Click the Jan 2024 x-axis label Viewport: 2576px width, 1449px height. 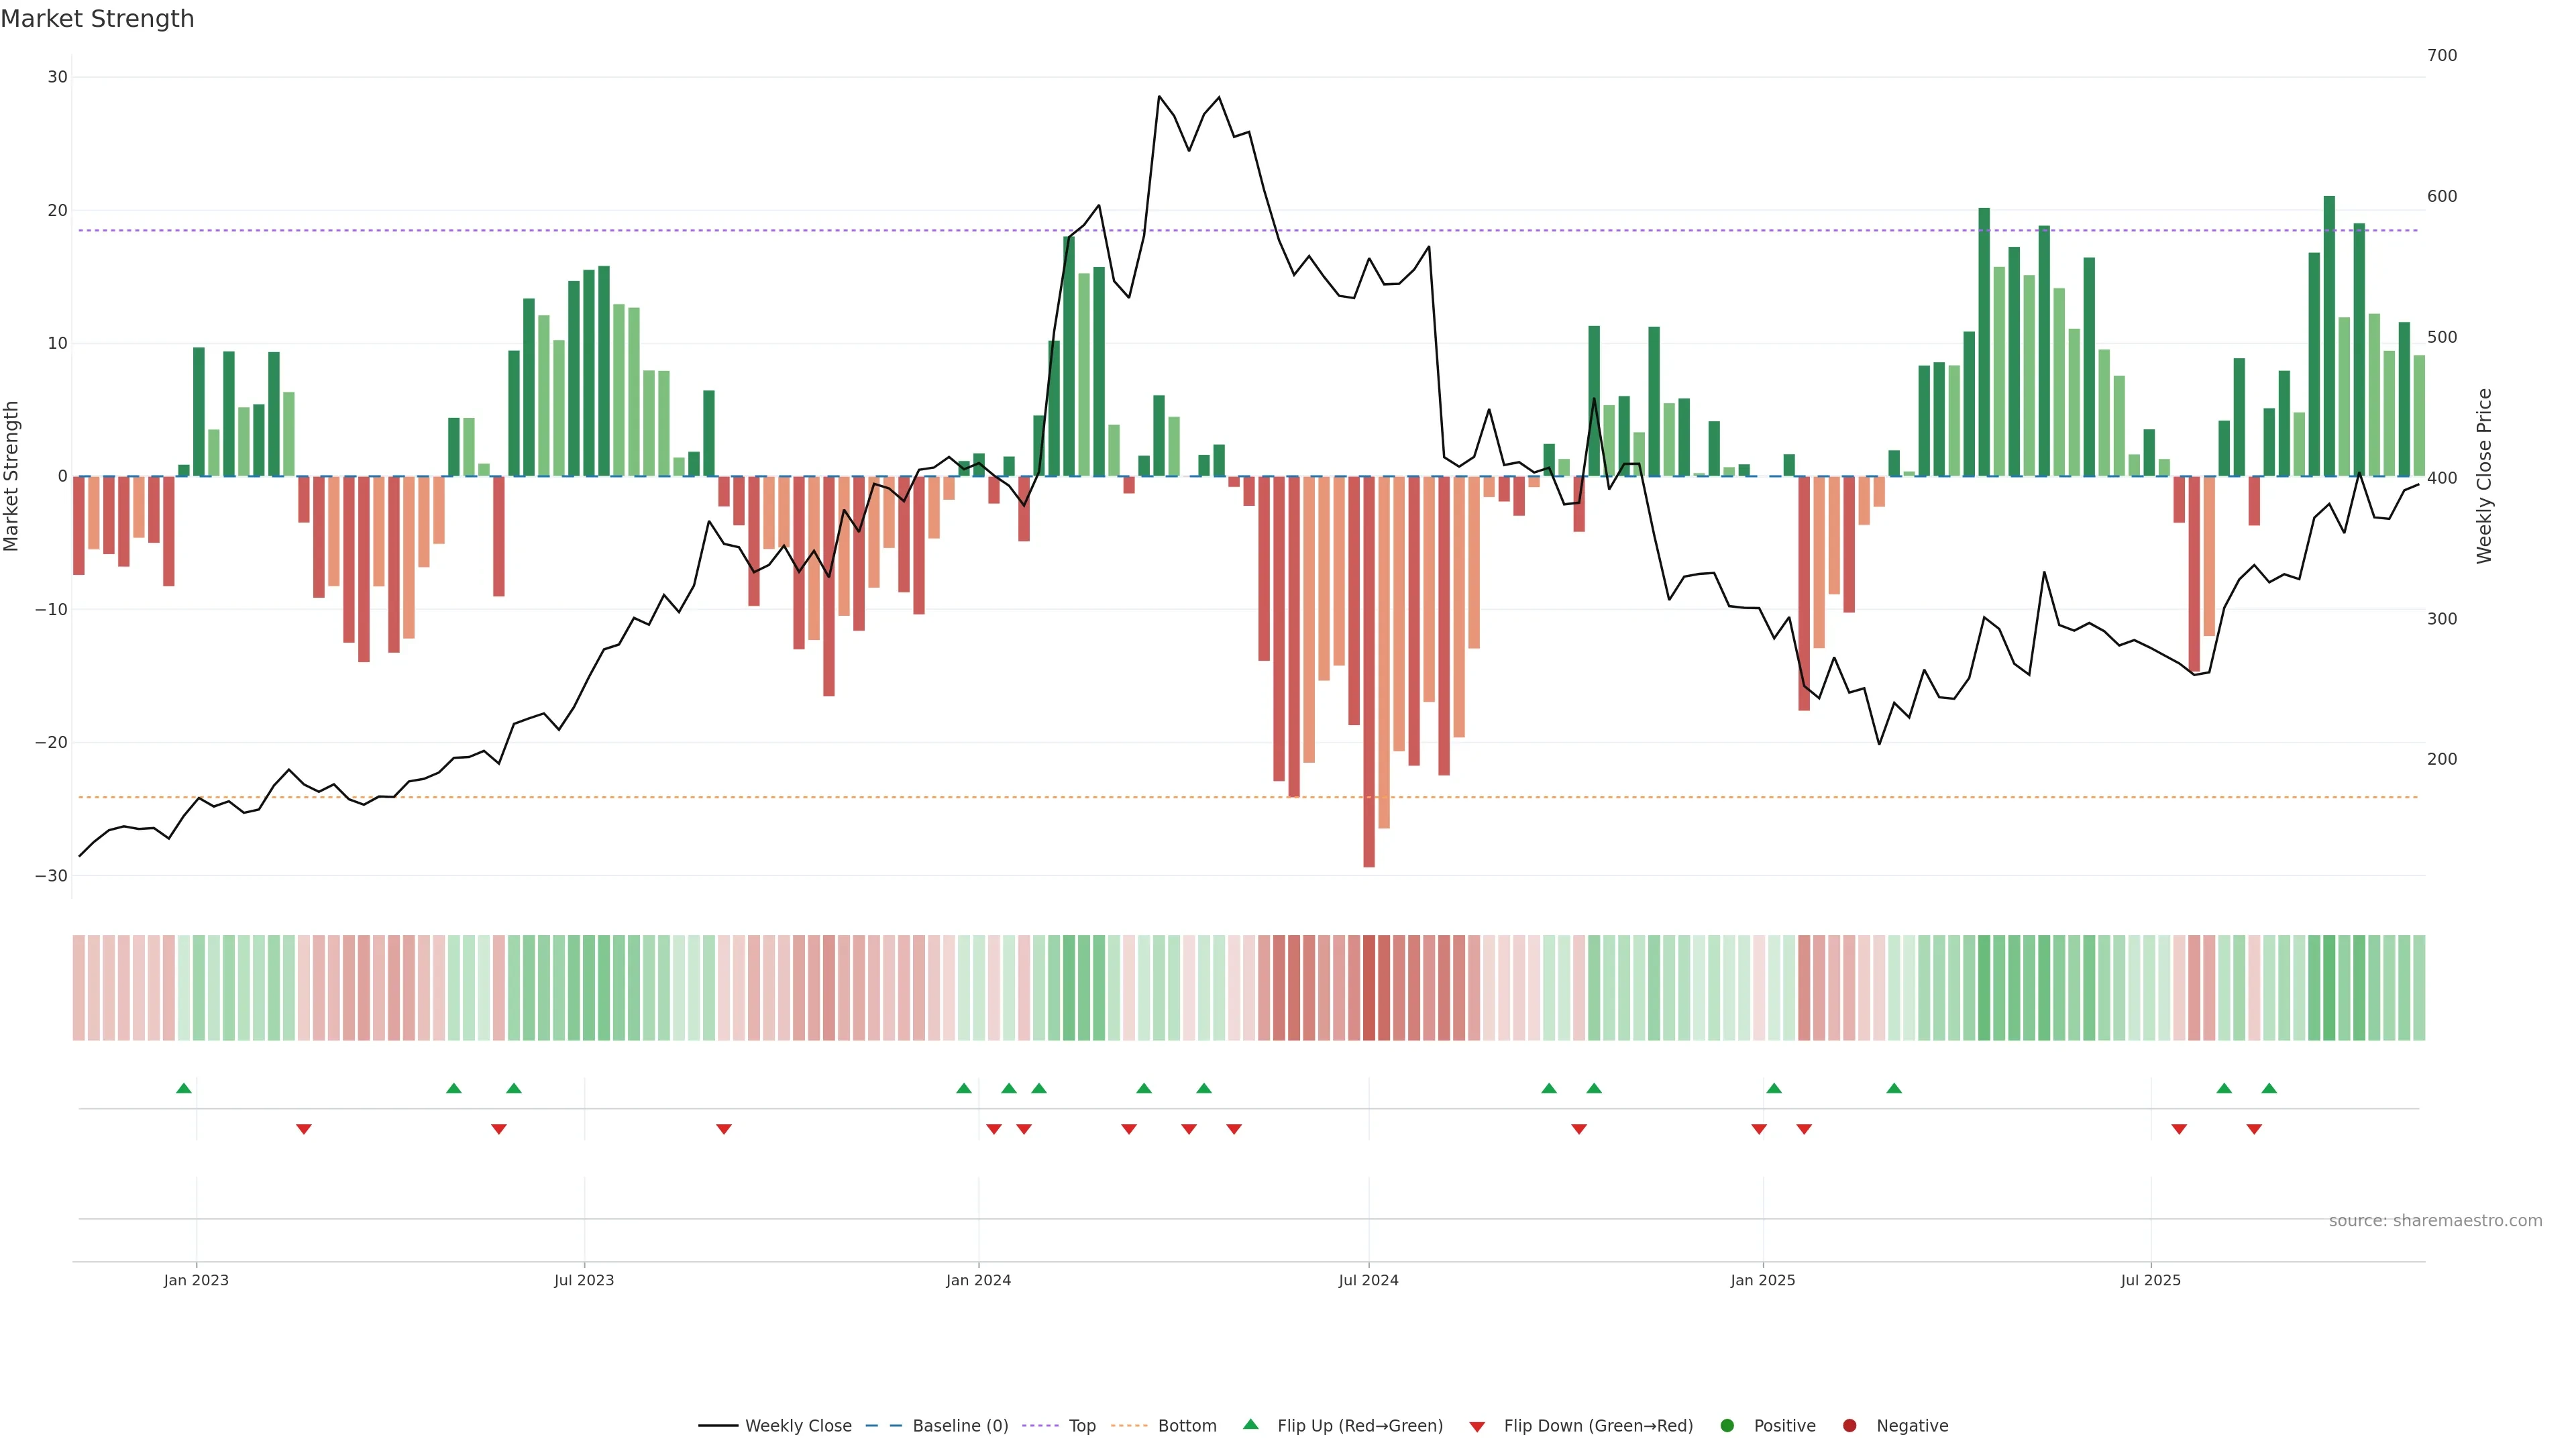[x=978, y=1280]
